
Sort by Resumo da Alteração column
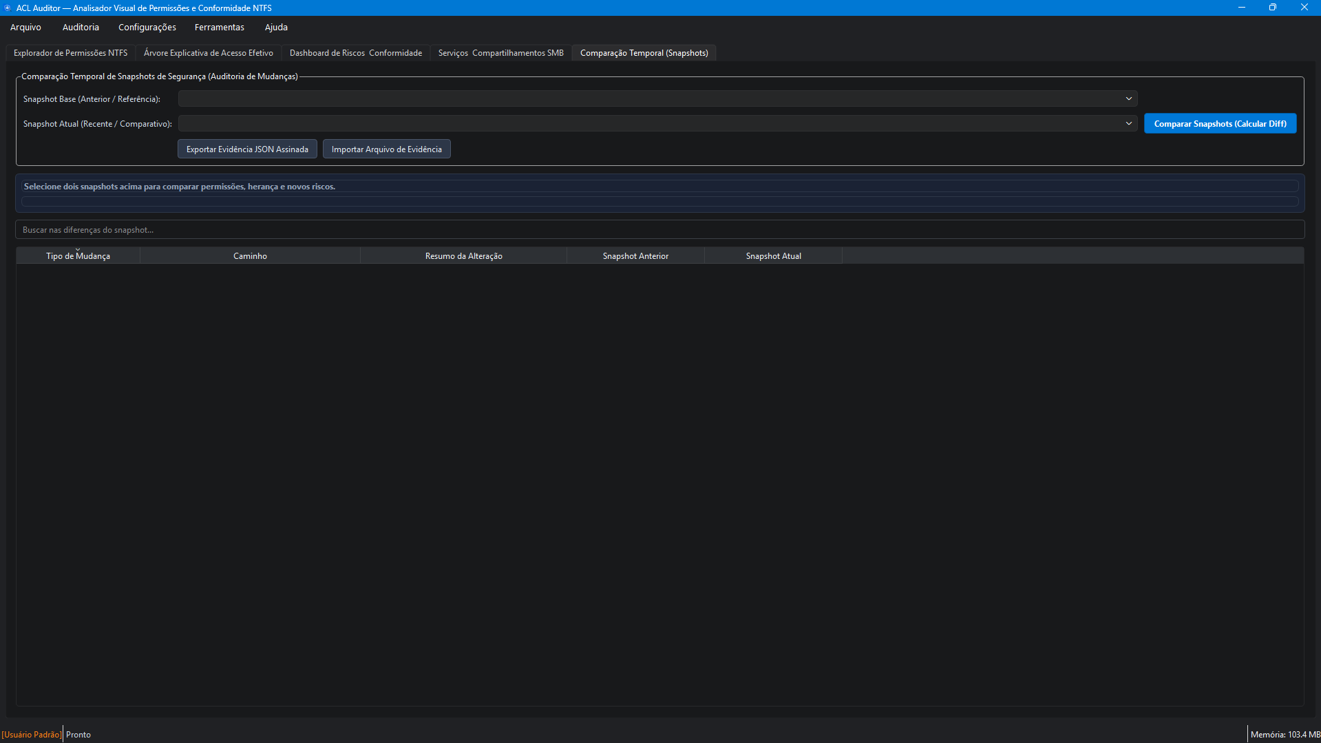coord(463,256)
